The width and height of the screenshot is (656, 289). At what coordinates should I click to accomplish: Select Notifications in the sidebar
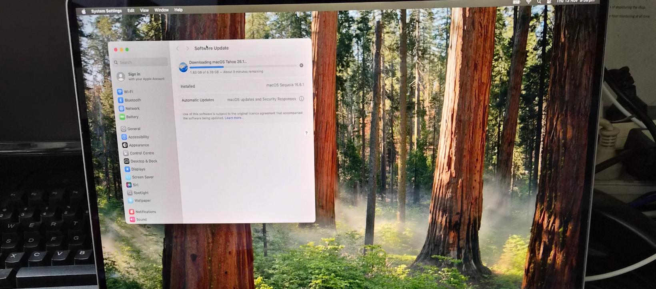point(142,212)
